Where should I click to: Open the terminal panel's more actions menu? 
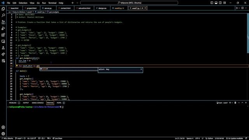239,103
